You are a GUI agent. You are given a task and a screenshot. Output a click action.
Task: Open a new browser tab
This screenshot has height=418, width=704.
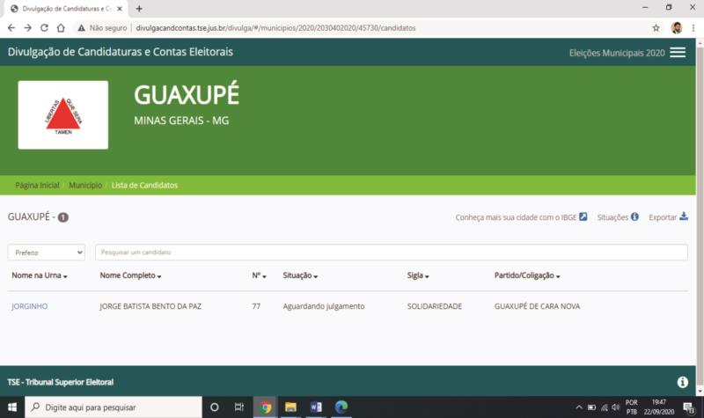(x=139, y=8)
